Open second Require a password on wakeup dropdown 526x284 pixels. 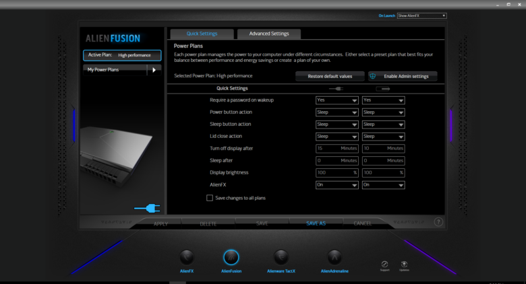click(x=383, y=100)
